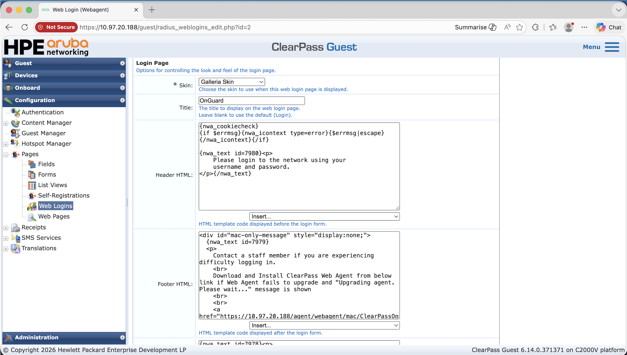Select Web Logins in the Pages tree
The width and height of the screenshot is (627, 355).
coord(56,206)
